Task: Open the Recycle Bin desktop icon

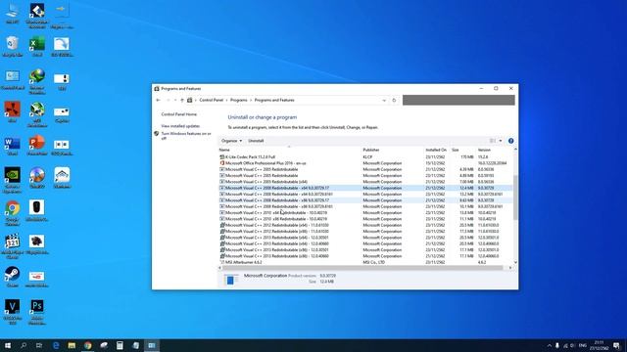Action: [13, 46]
